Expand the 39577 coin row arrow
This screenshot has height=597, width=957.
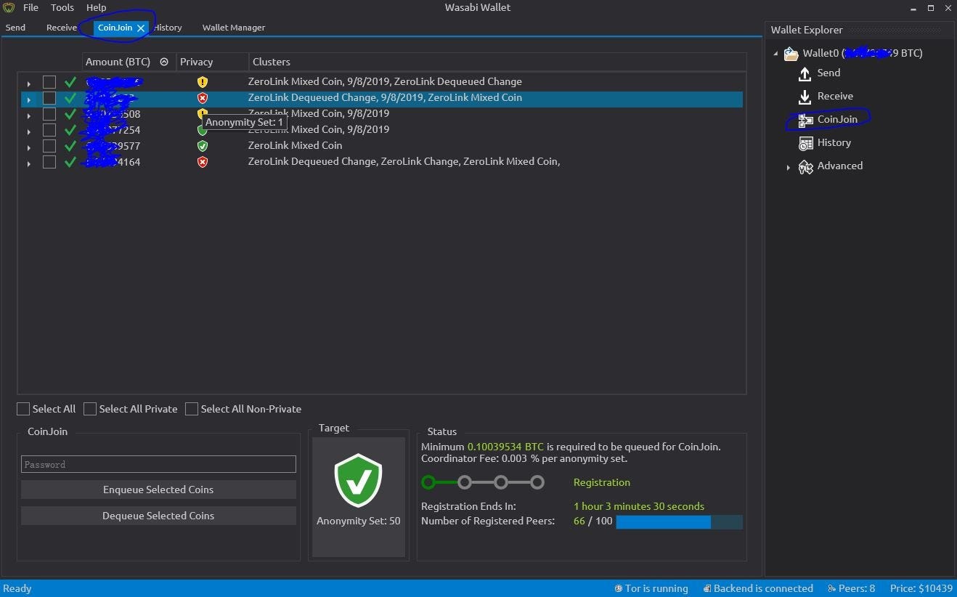(28, 147)
